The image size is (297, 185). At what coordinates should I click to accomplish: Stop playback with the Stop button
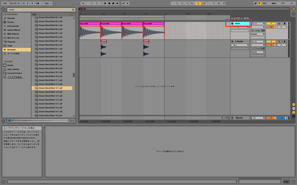coord(109,3)
